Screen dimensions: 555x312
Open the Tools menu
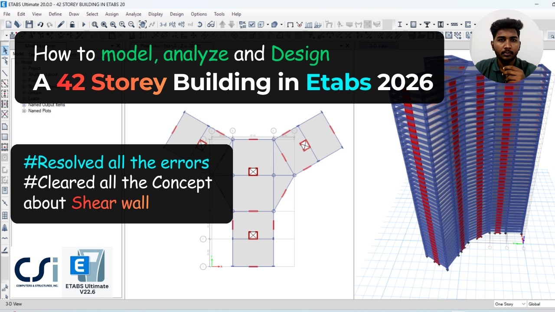pyautogui.click(x=219, y=14)
